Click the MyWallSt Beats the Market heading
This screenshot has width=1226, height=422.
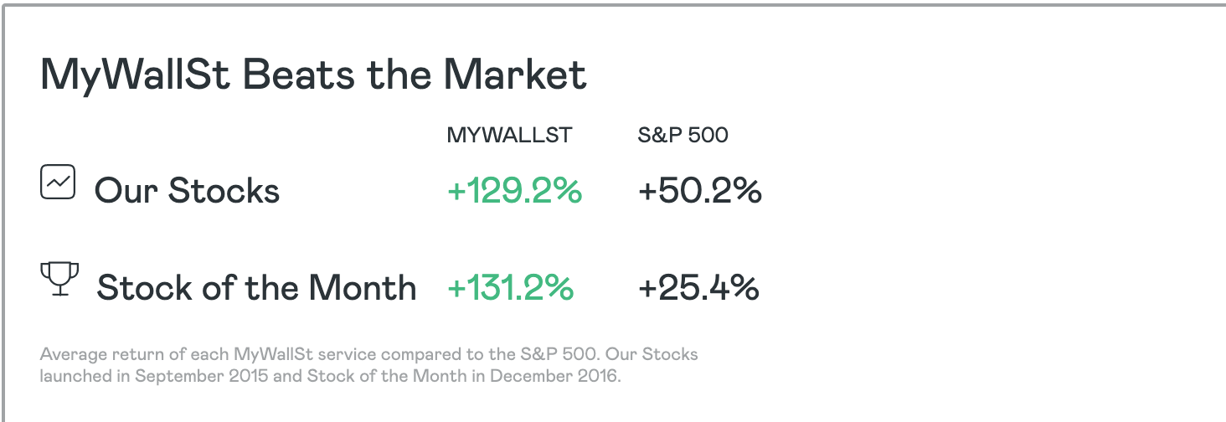(x=313, y=75)
